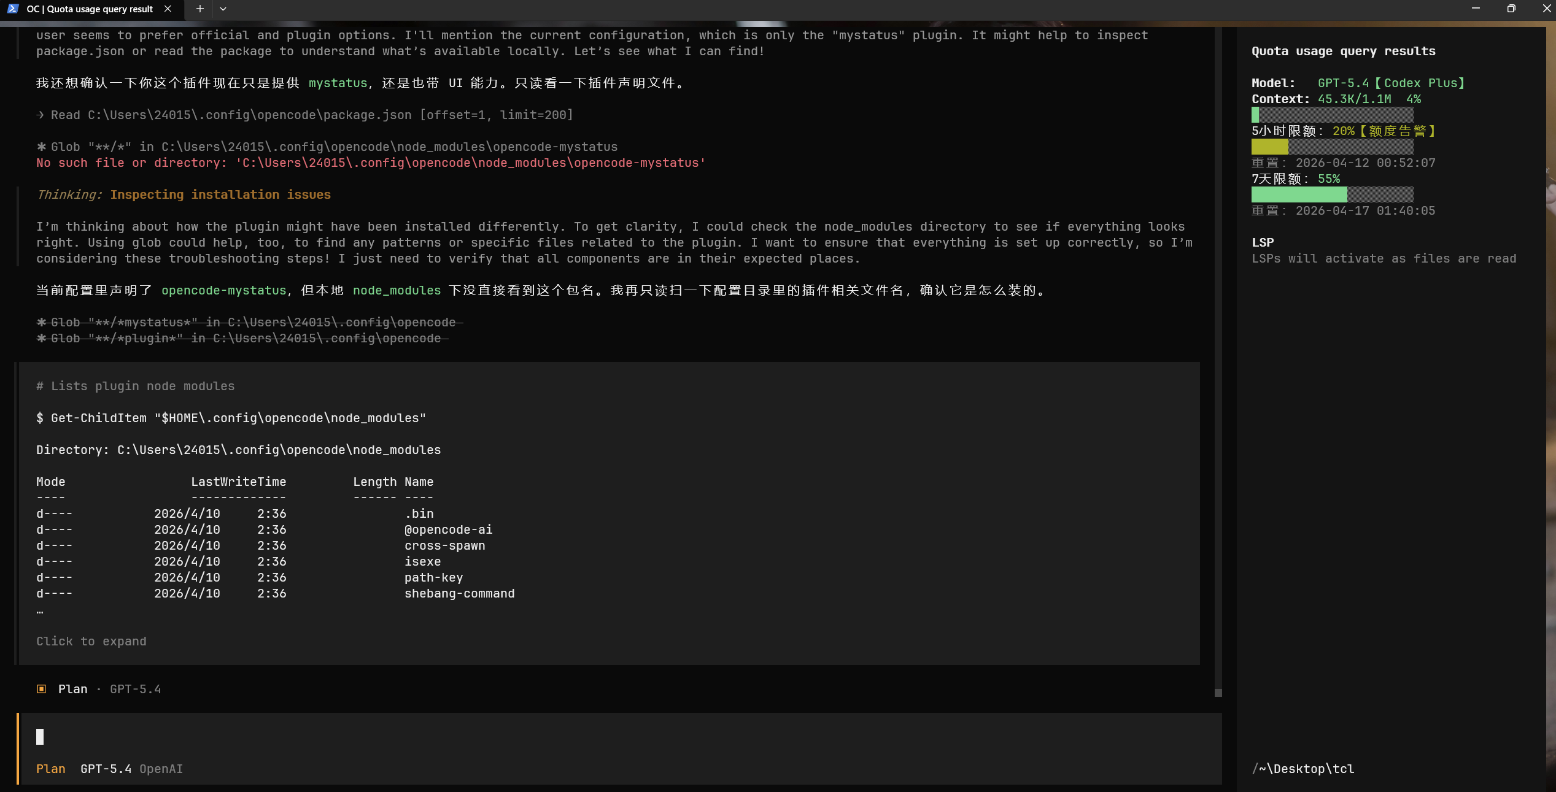This screenshot has height=792, width=1556.
Task: Click the 'LSP' section heading
Action: point(1263,242)
